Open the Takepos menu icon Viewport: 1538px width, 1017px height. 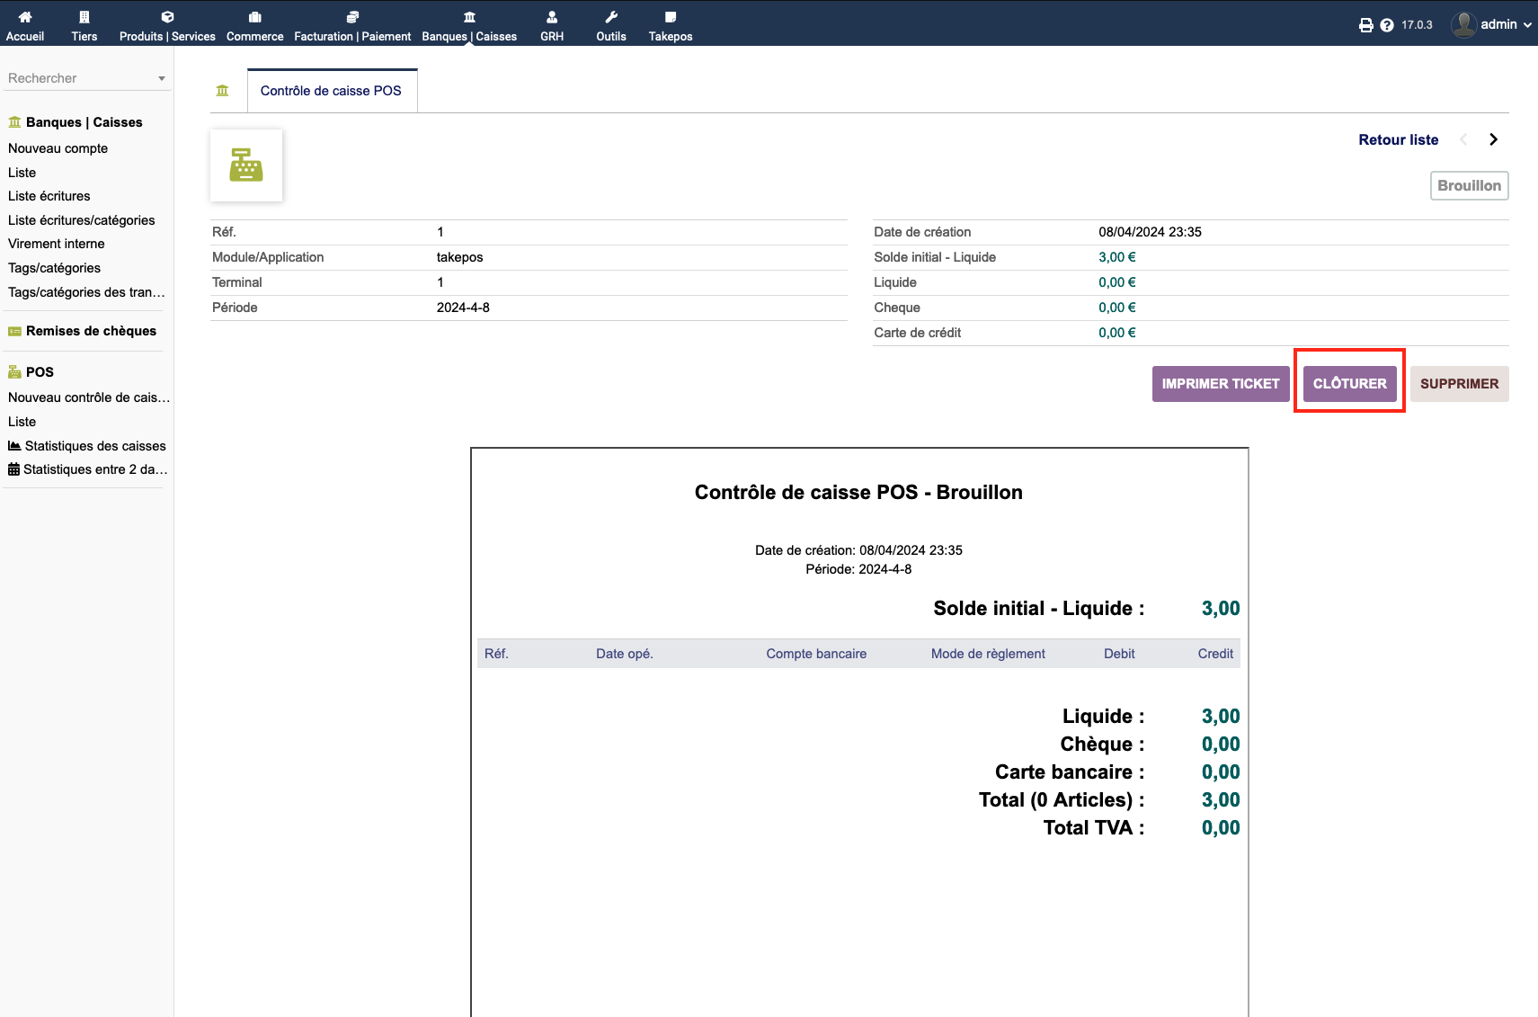pos(671,17)
